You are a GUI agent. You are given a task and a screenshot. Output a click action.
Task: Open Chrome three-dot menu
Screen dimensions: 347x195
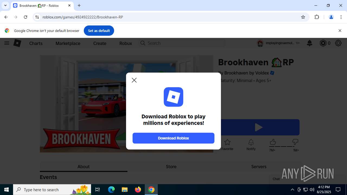[341, 17]
